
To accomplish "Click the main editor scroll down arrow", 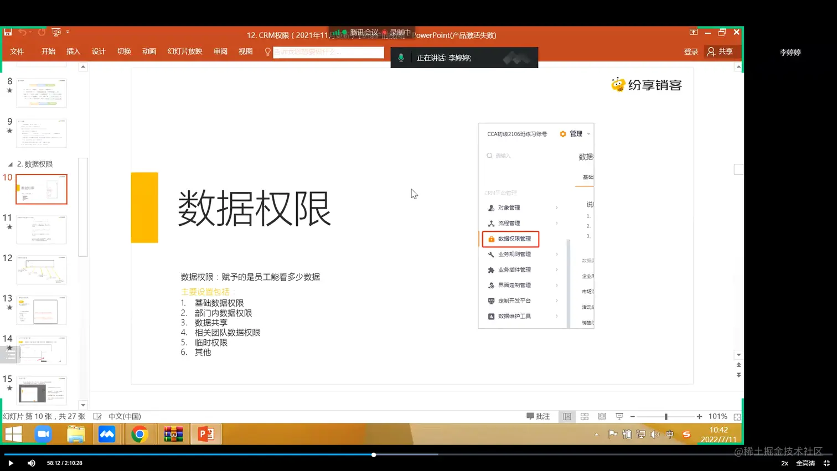I will [738, 355].
